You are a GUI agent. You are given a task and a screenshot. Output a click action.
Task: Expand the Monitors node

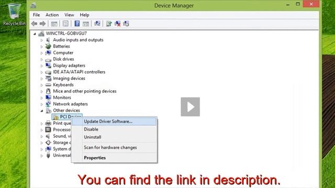click(42, 98)
